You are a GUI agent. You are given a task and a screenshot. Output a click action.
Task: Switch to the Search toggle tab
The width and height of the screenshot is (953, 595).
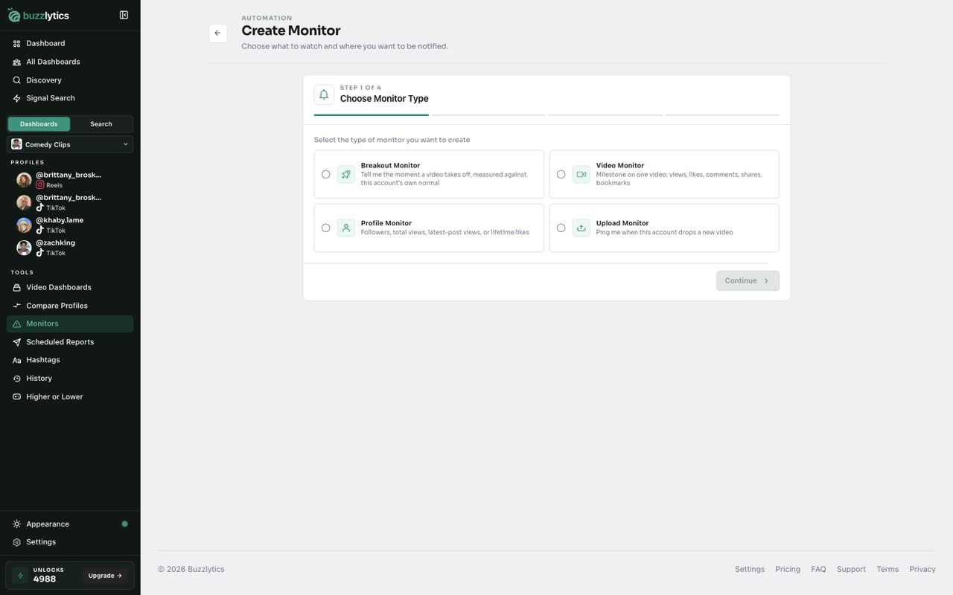[x=101, y=124]
